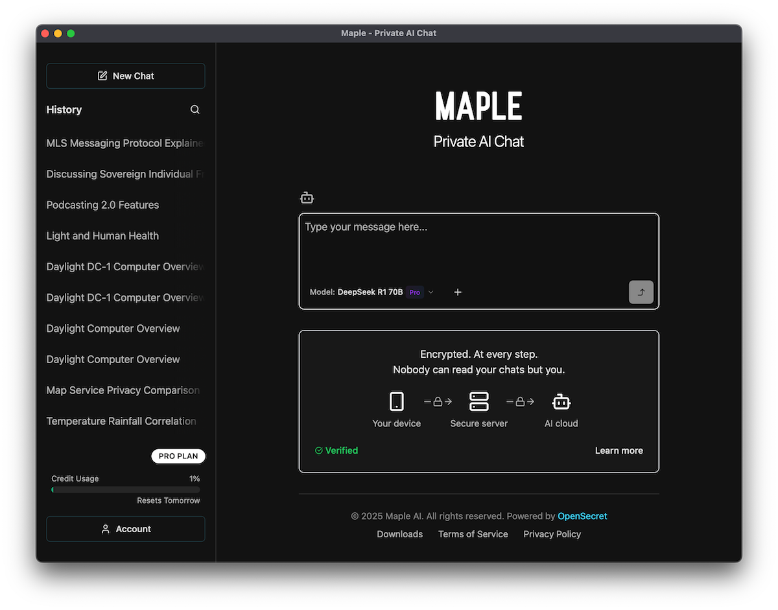Click the green macOS zoom button

[71, 33]
